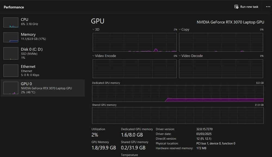Click the Copy engine usage graph
Screen dimensions: 272x157
(221, 42)
